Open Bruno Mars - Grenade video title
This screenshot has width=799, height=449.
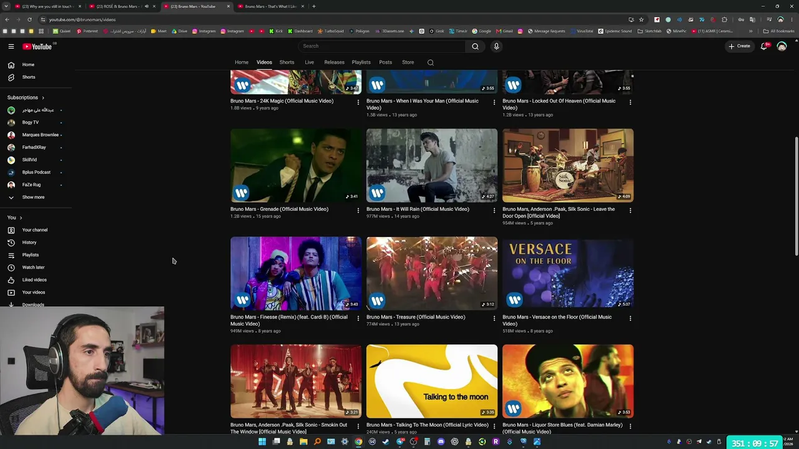tap(279, 210)
